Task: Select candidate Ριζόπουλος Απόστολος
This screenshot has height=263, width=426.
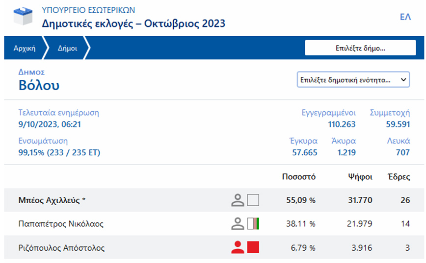Action: pos(62,248)
